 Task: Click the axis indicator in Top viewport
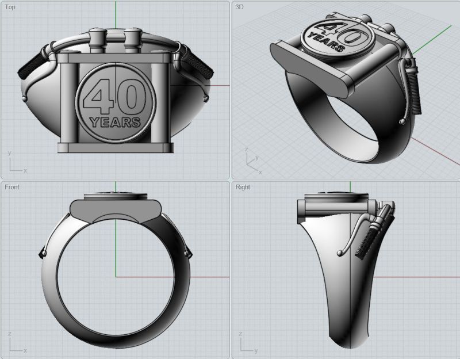(17, 162)
